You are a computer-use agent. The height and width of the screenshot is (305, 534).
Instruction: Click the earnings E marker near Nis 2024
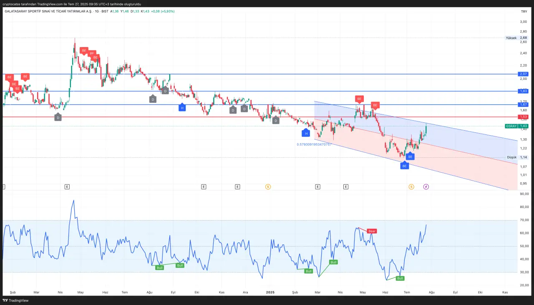click(67, 187)
